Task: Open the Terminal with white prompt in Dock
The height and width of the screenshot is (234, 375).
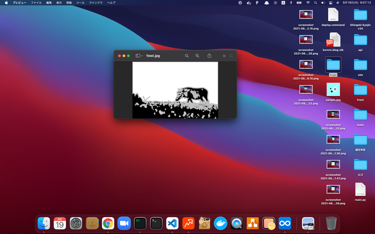Action: tap(156, 223)
